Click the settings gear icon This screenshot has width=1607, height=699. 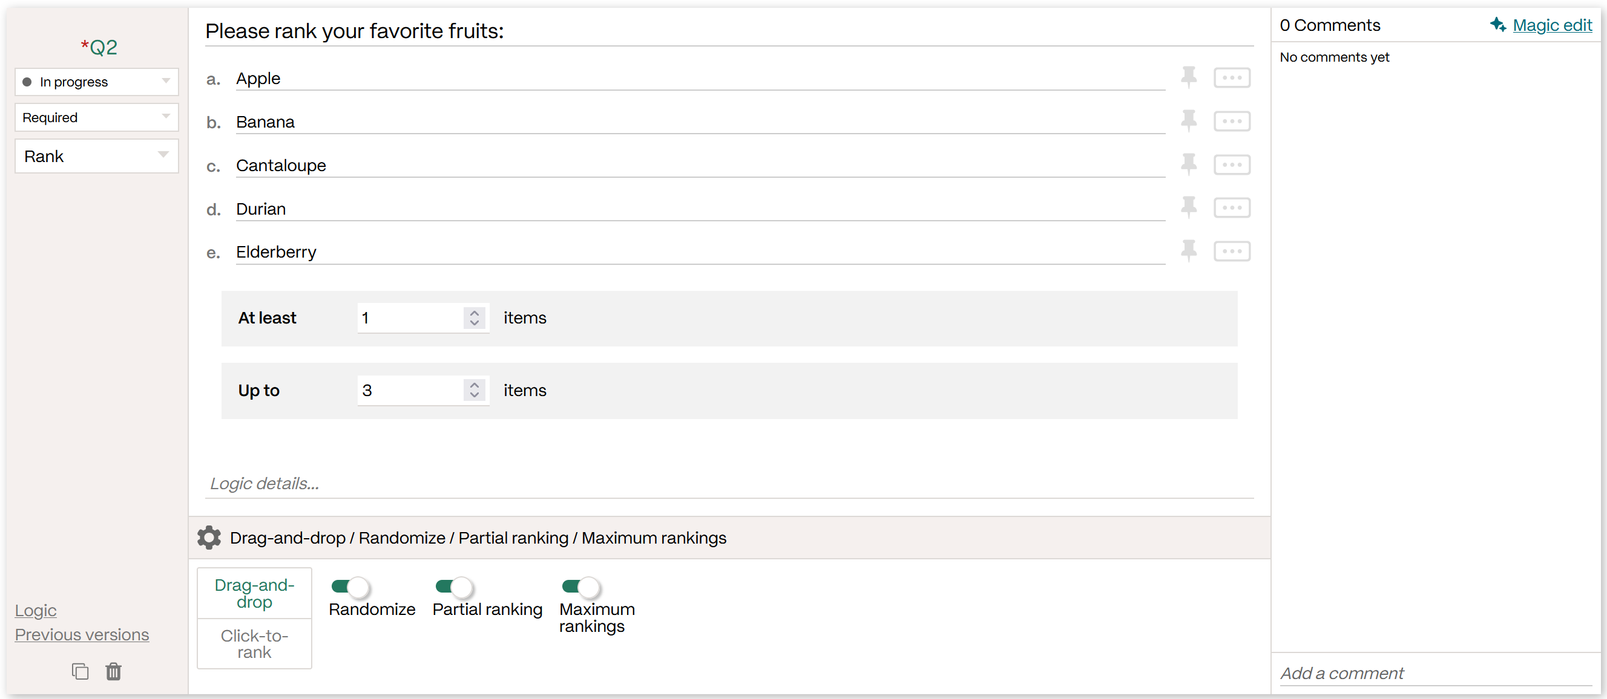click(209, 537)
